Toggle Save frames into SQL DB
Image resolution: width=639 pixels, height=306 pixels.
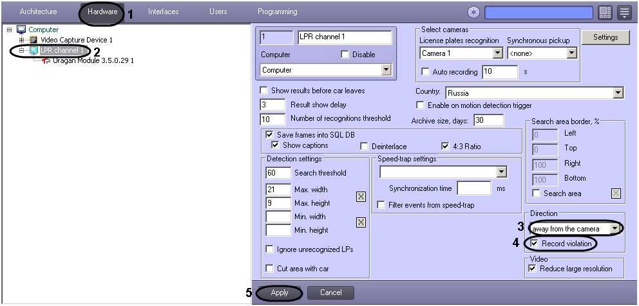click(x=269, y=135)
